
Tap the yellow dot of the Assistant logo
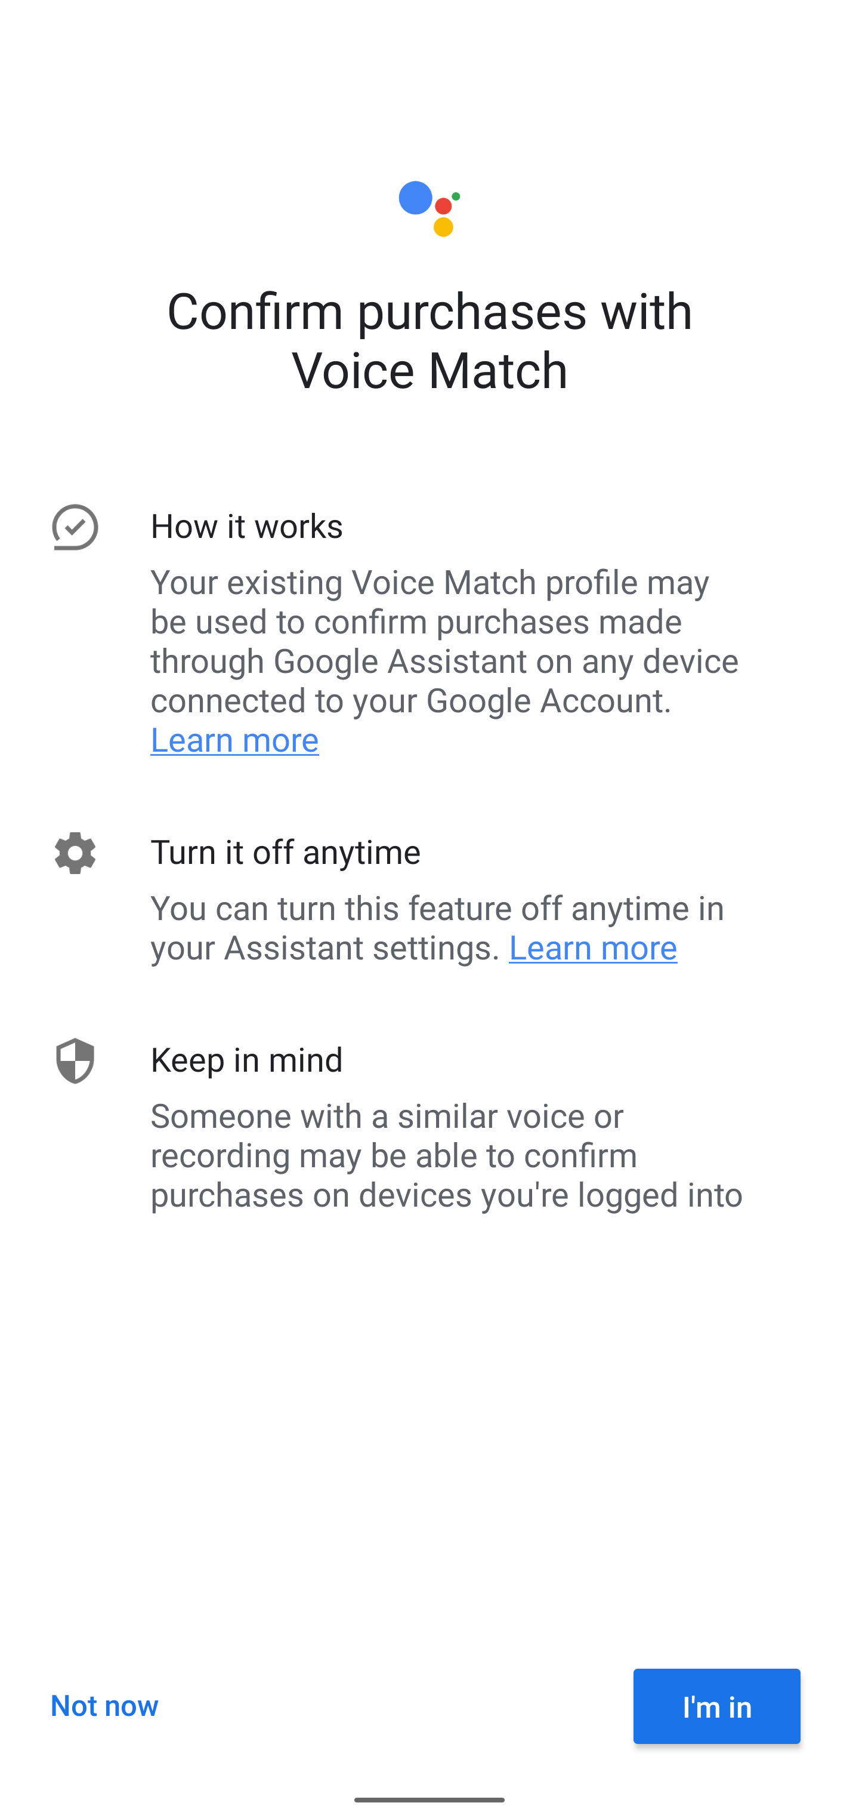(444, 227)
